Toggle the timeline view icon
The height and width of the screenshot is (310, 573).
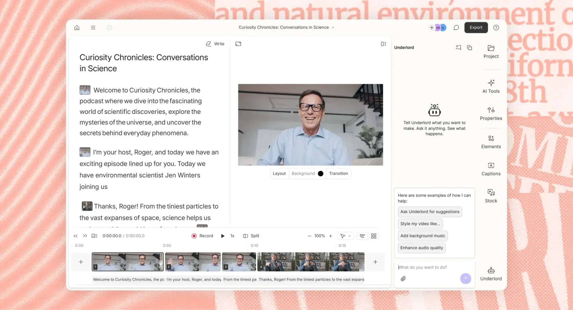pos(362,236)
